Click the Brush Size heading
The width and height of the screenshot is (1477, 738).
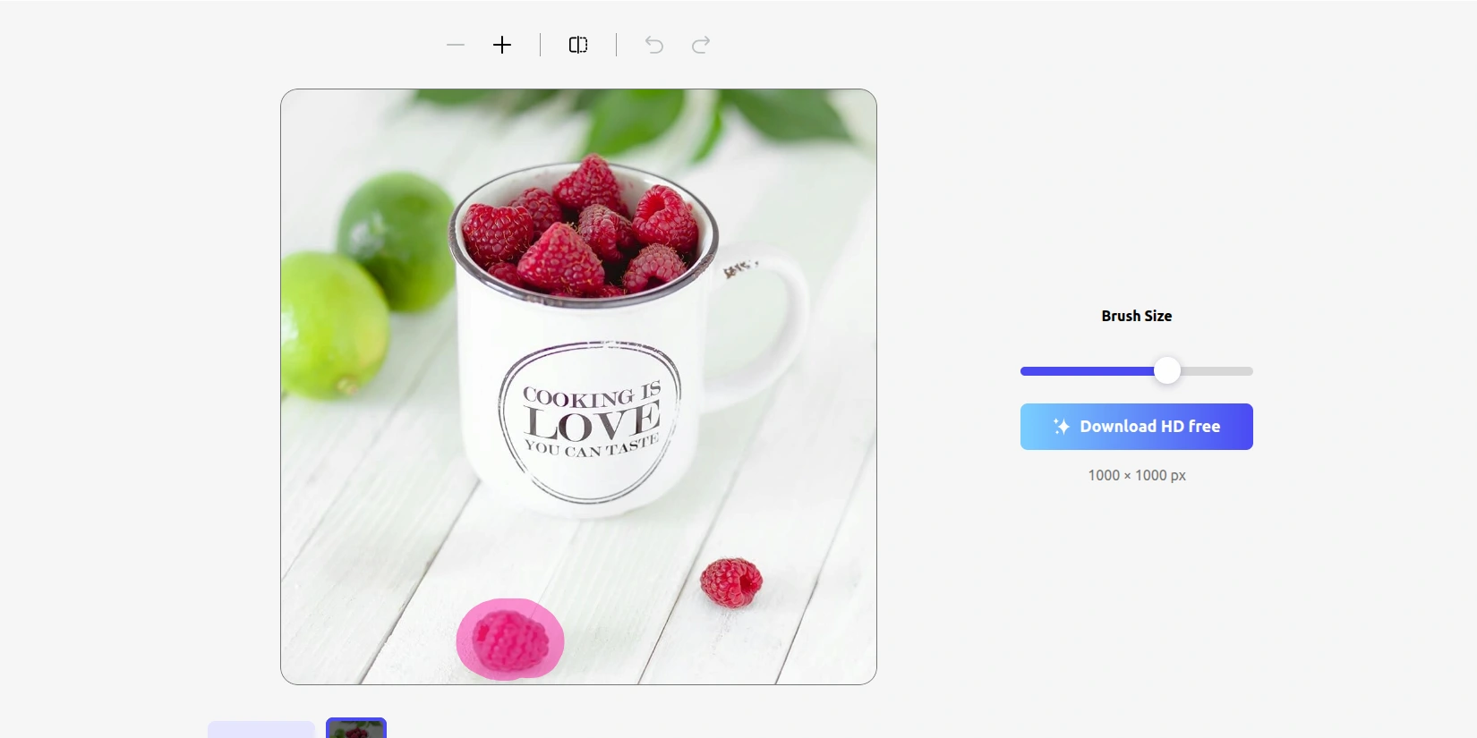[x=1137, y=316]
